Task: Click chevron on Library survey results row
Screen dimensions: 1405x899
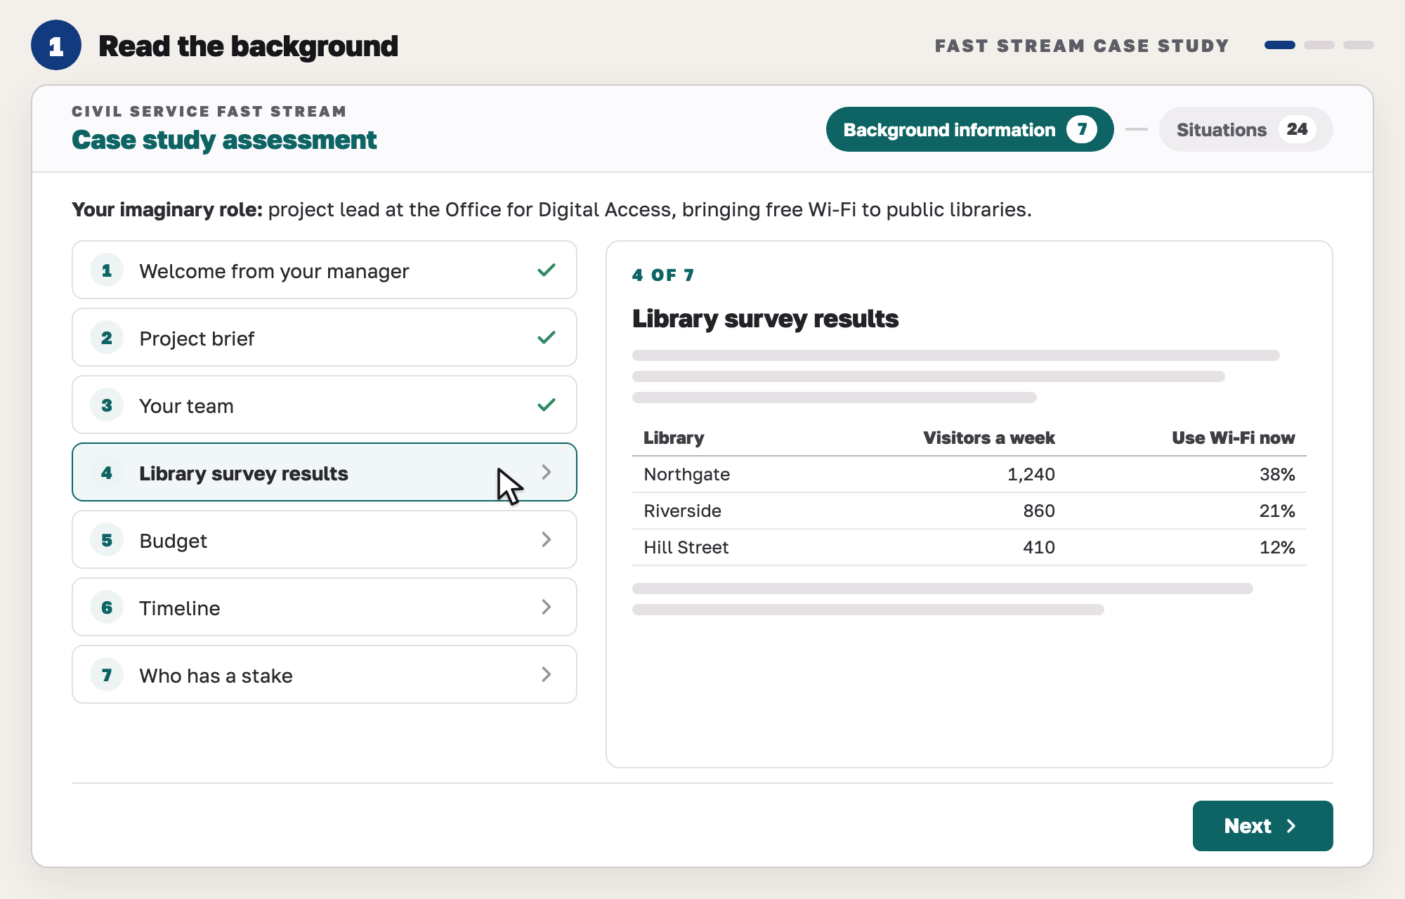Action: [x=547, y=472]
